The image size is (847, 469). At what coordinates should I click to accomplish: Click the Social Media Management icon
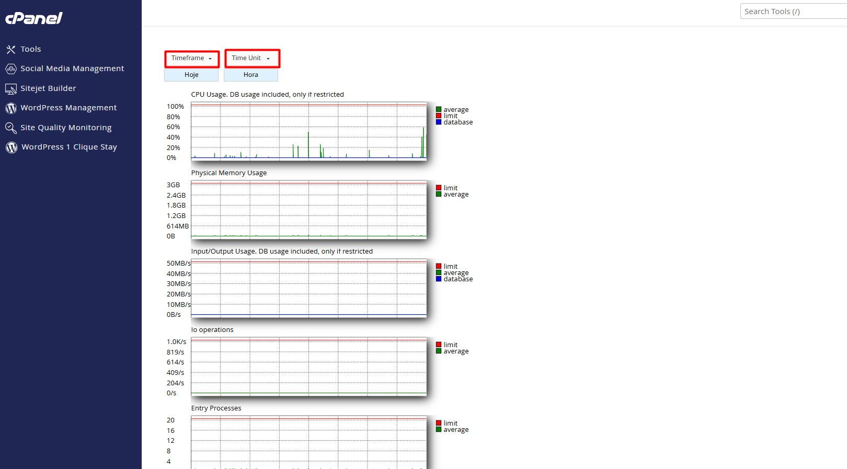tap(11, 69)
